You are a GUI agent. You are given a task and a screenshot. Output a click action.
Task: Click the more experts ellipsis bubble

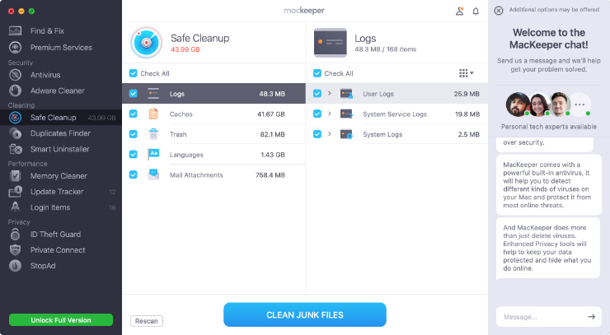[579, 105]
